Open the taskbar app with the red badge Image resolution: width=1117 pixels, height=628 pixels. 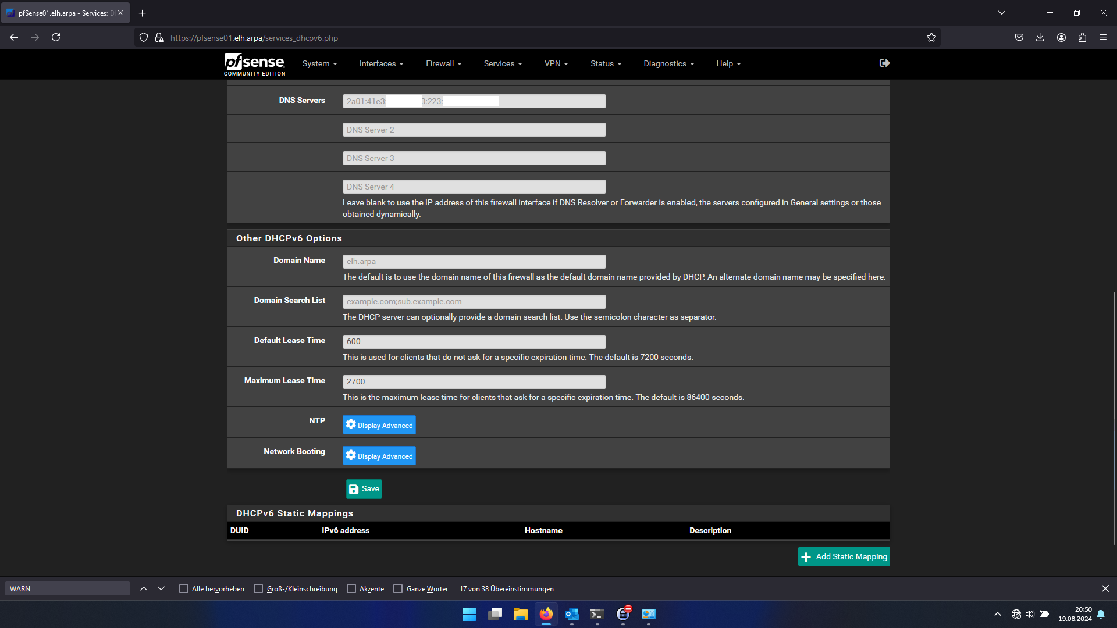click(623, 614)
